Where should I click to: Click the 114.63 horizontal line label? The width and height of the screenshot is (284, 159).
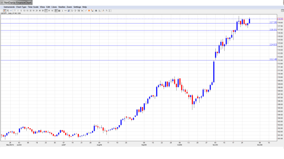click(x=273, y=44)
